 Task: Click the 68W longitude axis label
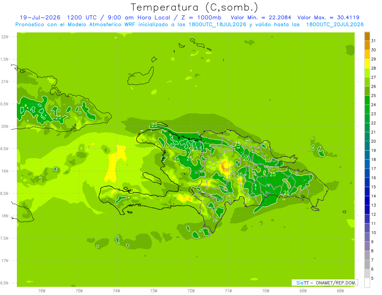click(x=340, y=291)
